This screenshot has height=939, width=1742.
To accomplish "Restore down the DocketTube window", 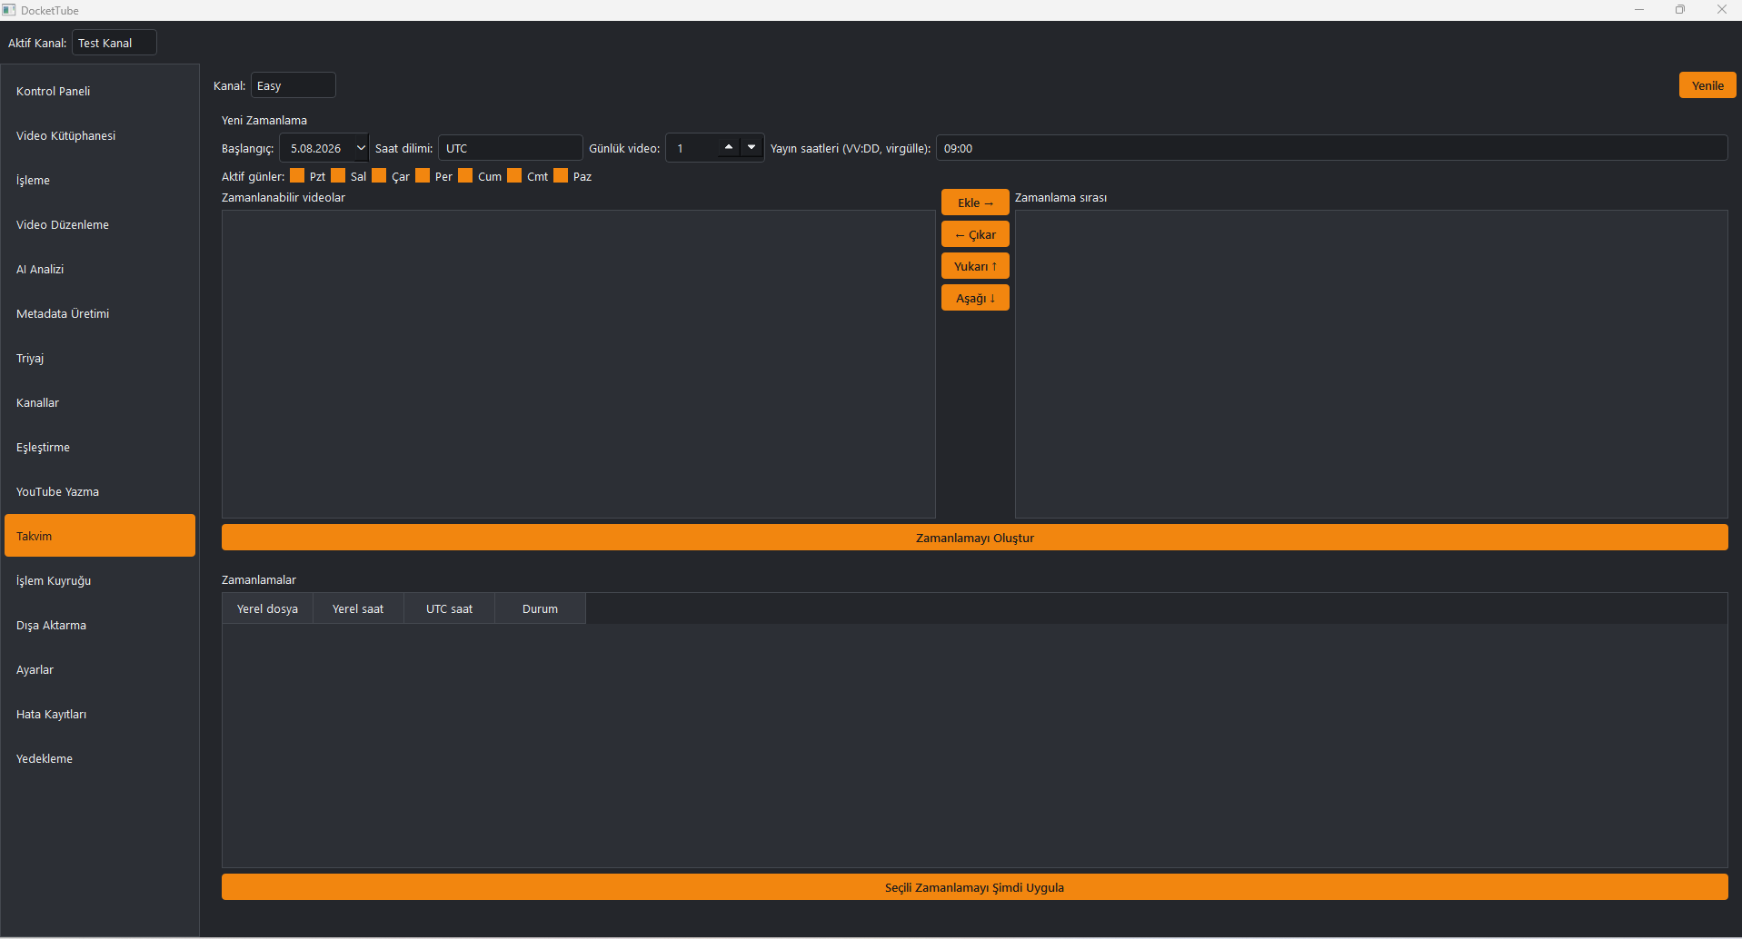I will click(1680, 10).
